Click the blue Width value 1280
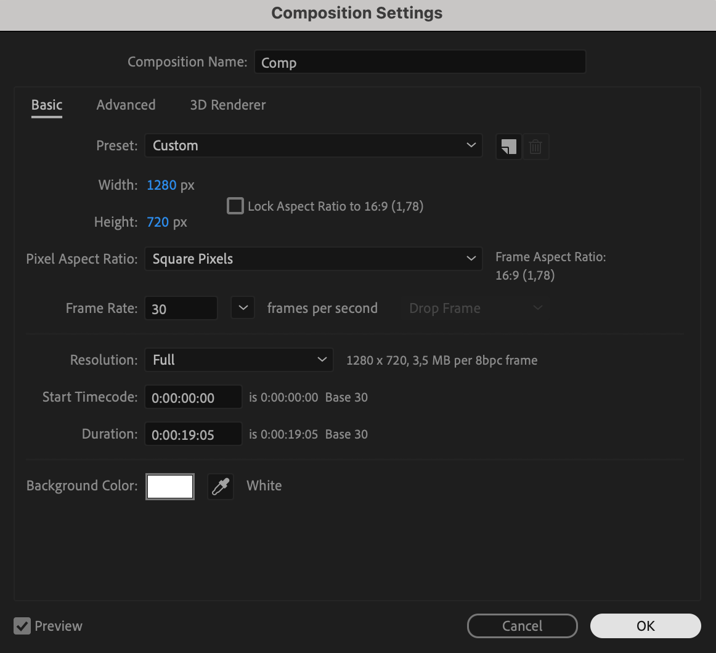This screenshot has width=716, height=653. click(x=161, y=185)
